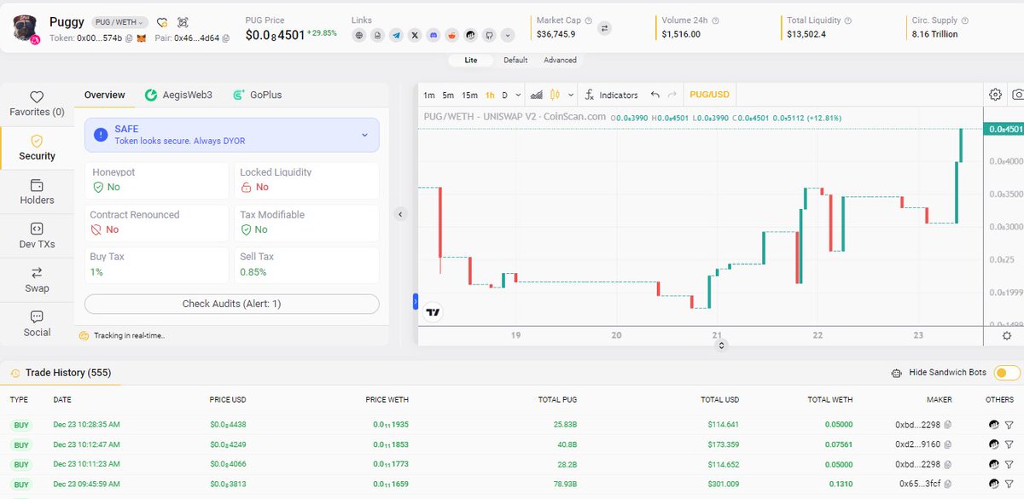
Task: Click Check Audits (Alert: 1) button
Action: point(231,304)
